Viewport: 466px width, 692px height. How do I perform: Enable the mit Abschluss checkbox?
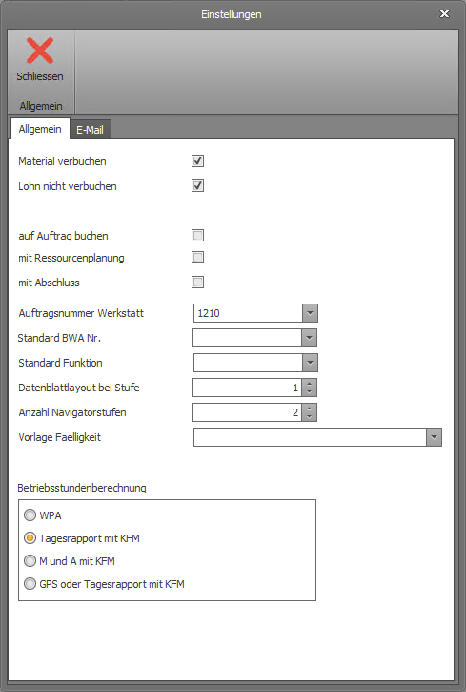tap(198, 282)
